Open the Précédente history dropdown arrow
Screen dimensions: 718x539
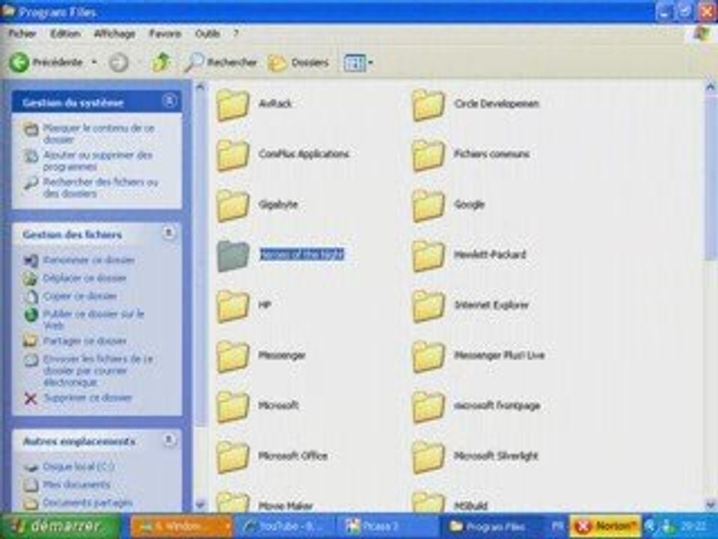pos(94,62)
